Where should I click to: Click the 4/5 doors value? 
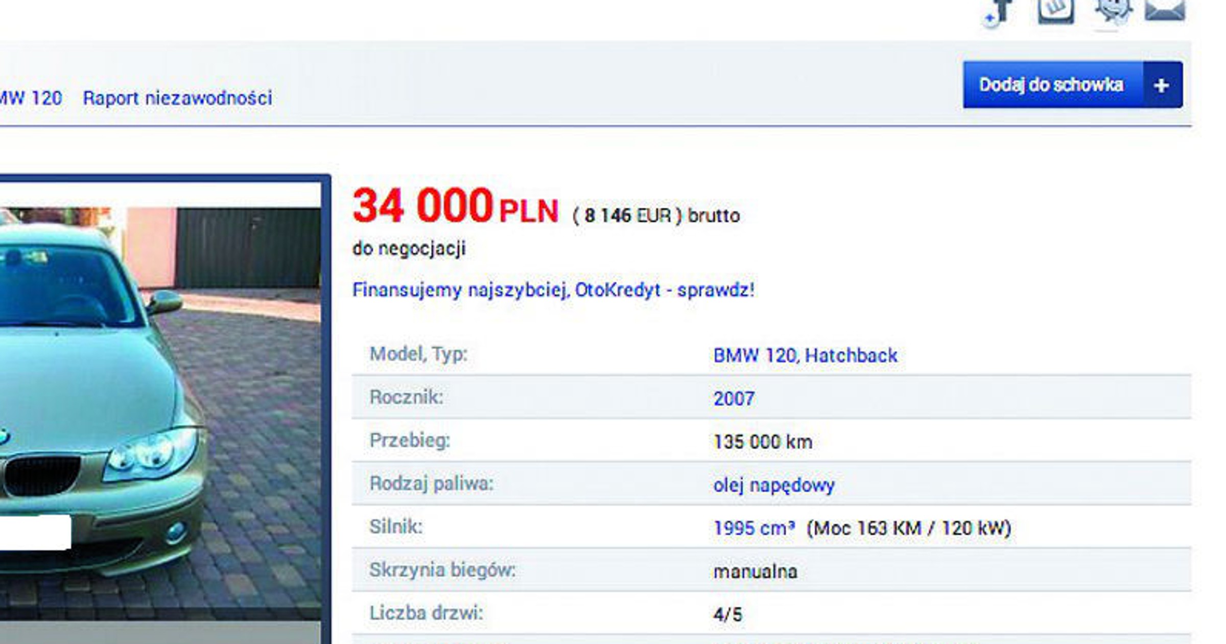tap(727, 614)
